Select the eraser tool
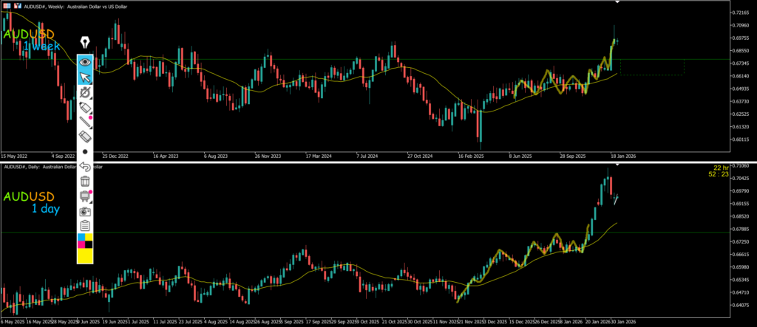Image resolution: width=757 pixels, height=327 pixels. [x=86, y=137]
